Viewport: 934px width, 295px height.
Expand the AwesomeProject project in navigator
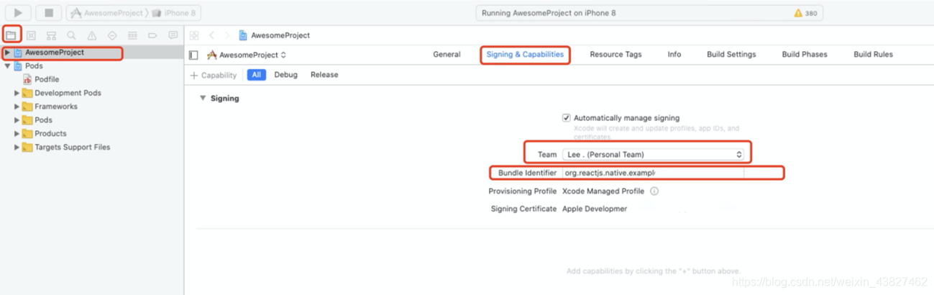(8, 53)
